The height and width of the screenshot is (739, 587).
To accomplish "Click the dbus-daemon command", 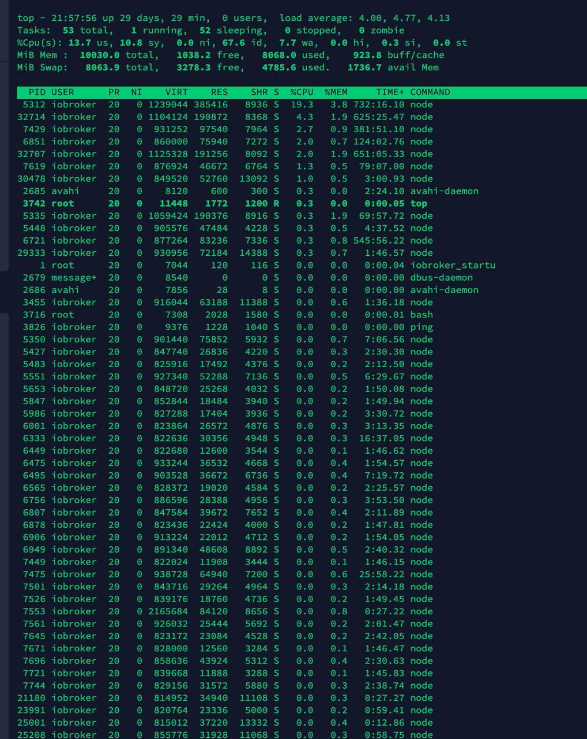I will point(441,278).
